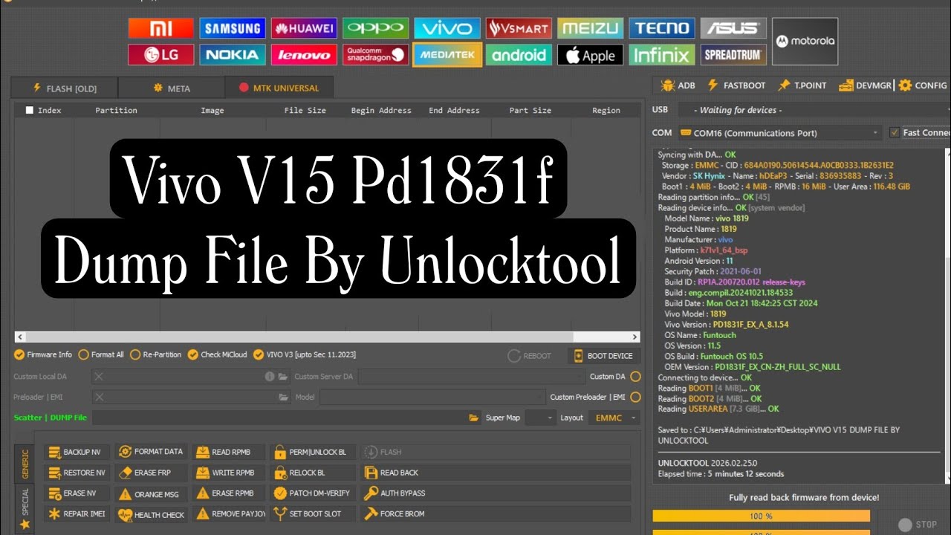Select the Samsung brand icon
This screenshot has width=951, height=535.
(x=232, y=28)
